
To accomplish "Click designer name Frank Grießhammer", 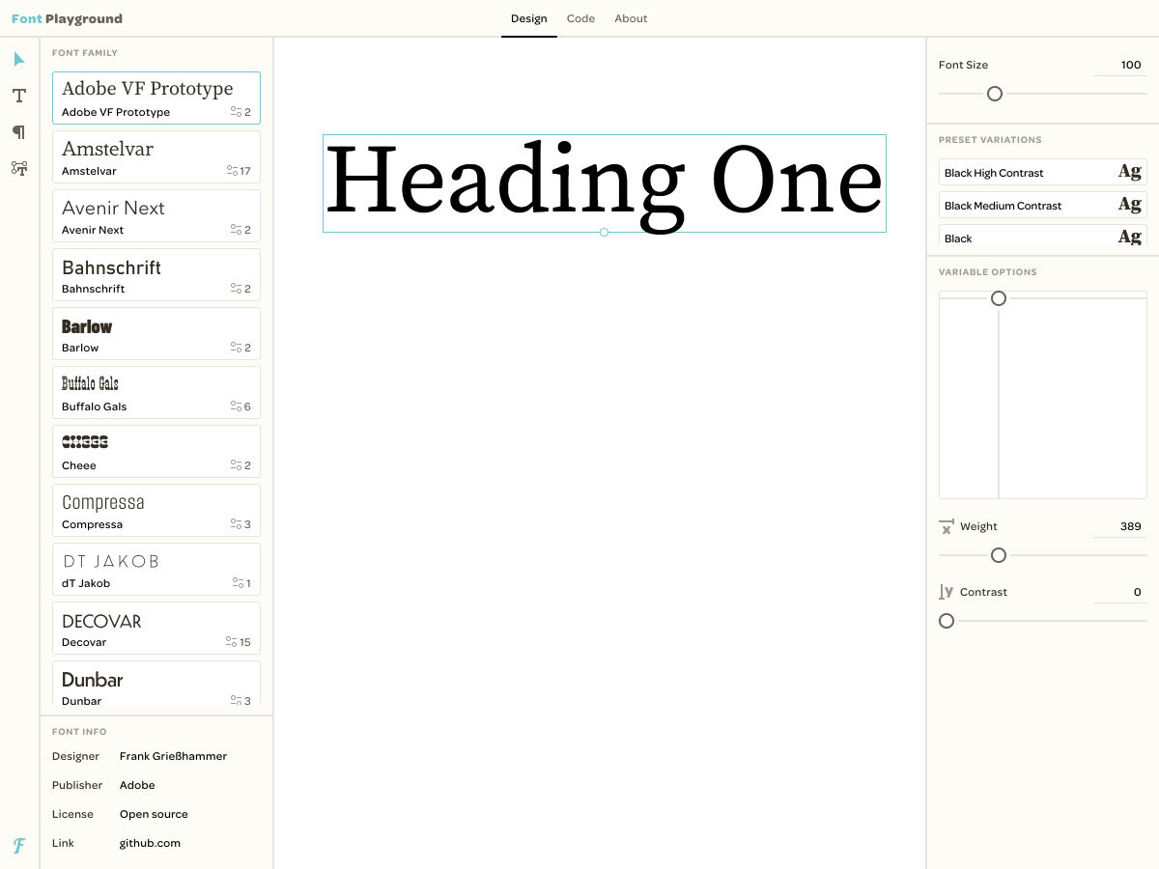I will 173,756.
